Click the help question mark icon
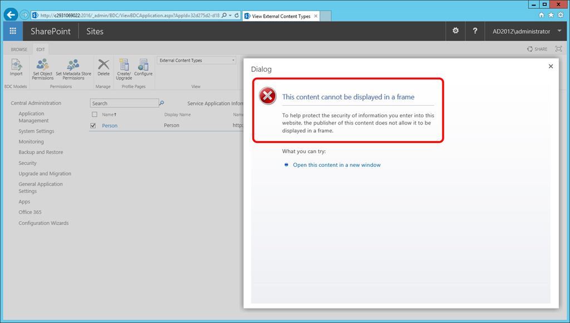 click(x=475, y=31)
